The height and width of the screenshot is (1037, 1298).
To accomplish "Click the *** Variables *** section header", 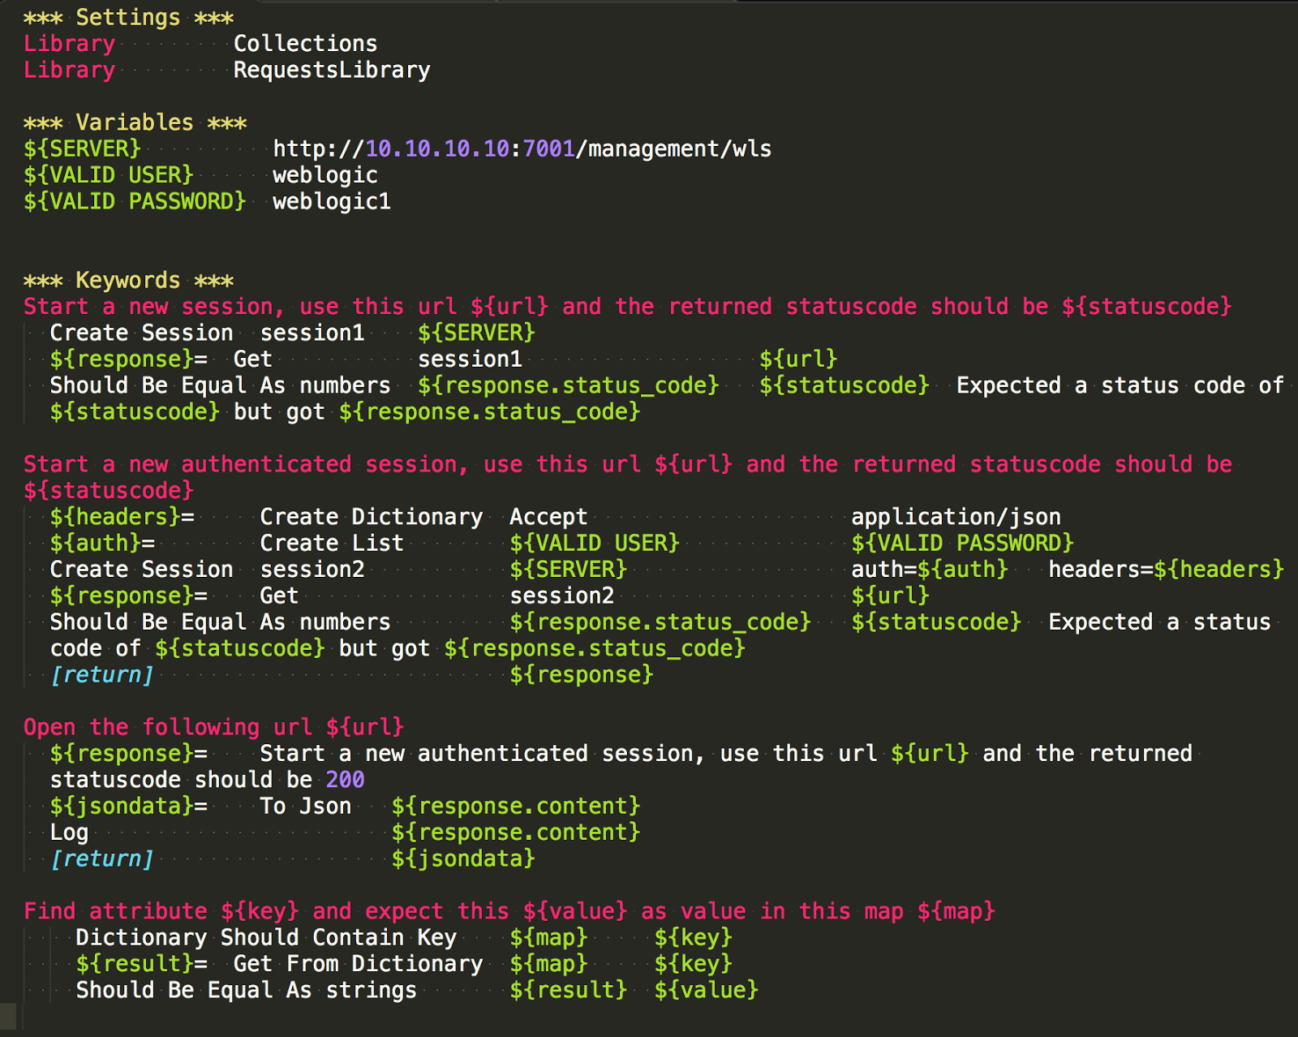I will point(135,123).
